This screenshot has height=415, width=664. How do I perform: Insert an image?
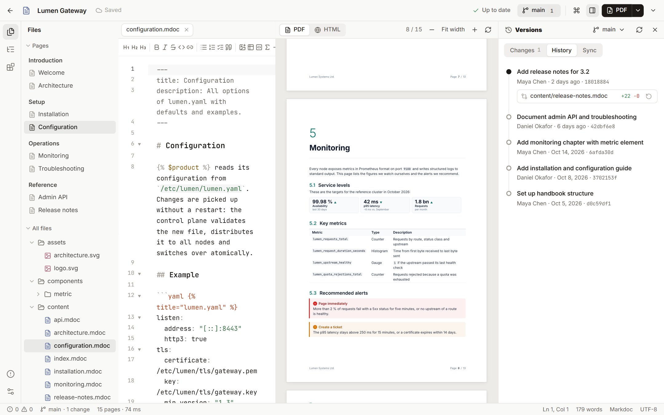(243, 47)
